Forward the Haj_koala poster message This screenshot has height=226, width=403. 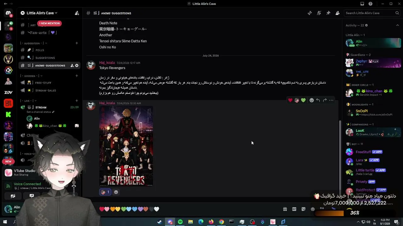(325, 100)
